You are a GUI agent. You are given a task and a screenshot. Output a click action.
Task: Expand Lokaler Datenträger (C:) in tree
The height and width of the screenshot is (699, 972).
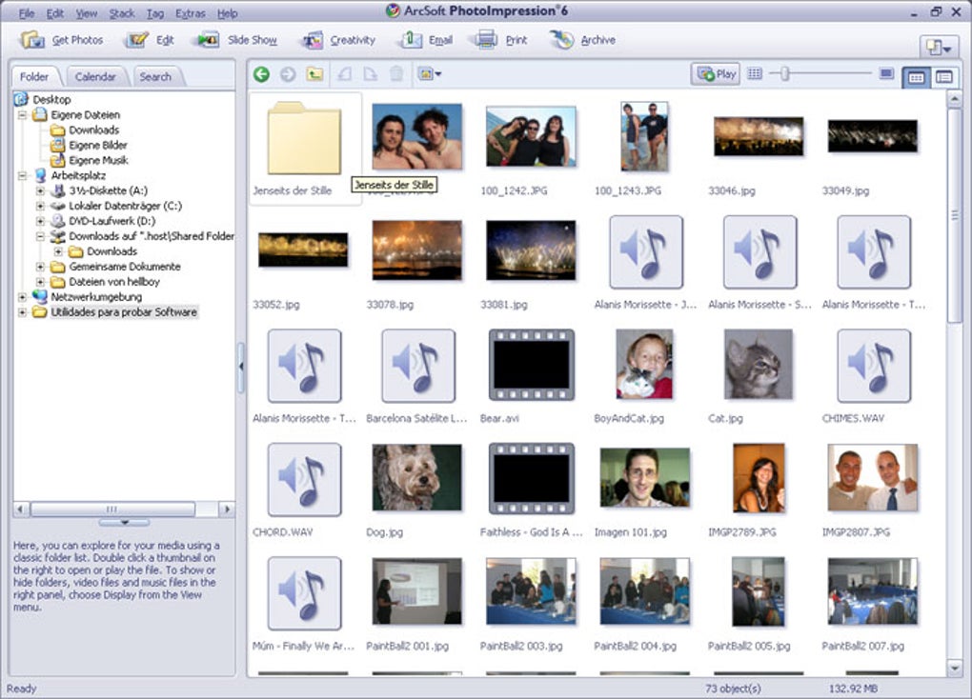click(40, 206)
